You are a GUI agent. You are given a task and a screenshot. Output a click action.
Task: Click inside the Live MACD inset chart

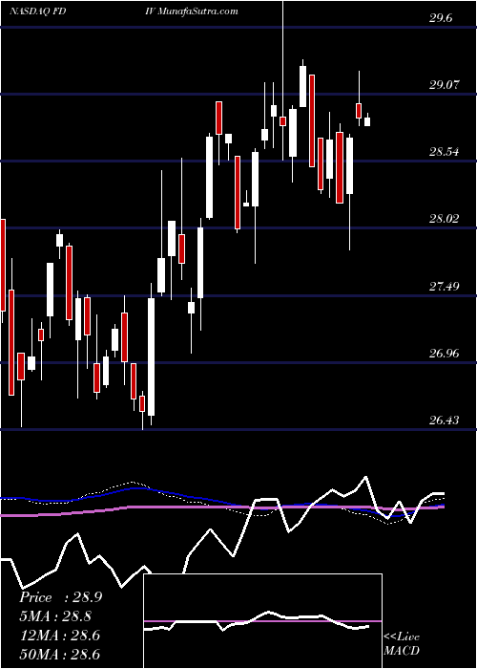tap(262, 621)
